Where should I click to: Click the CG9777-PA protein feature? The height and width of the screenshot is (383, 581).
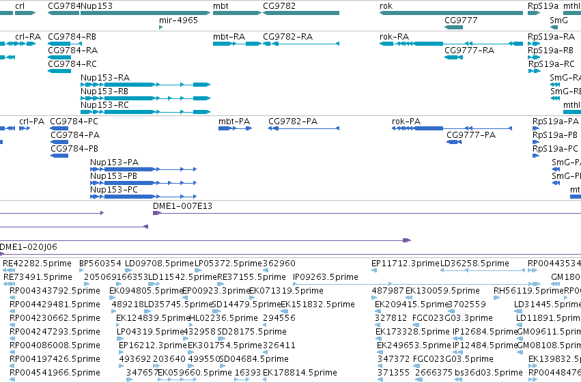pos(454,142)
